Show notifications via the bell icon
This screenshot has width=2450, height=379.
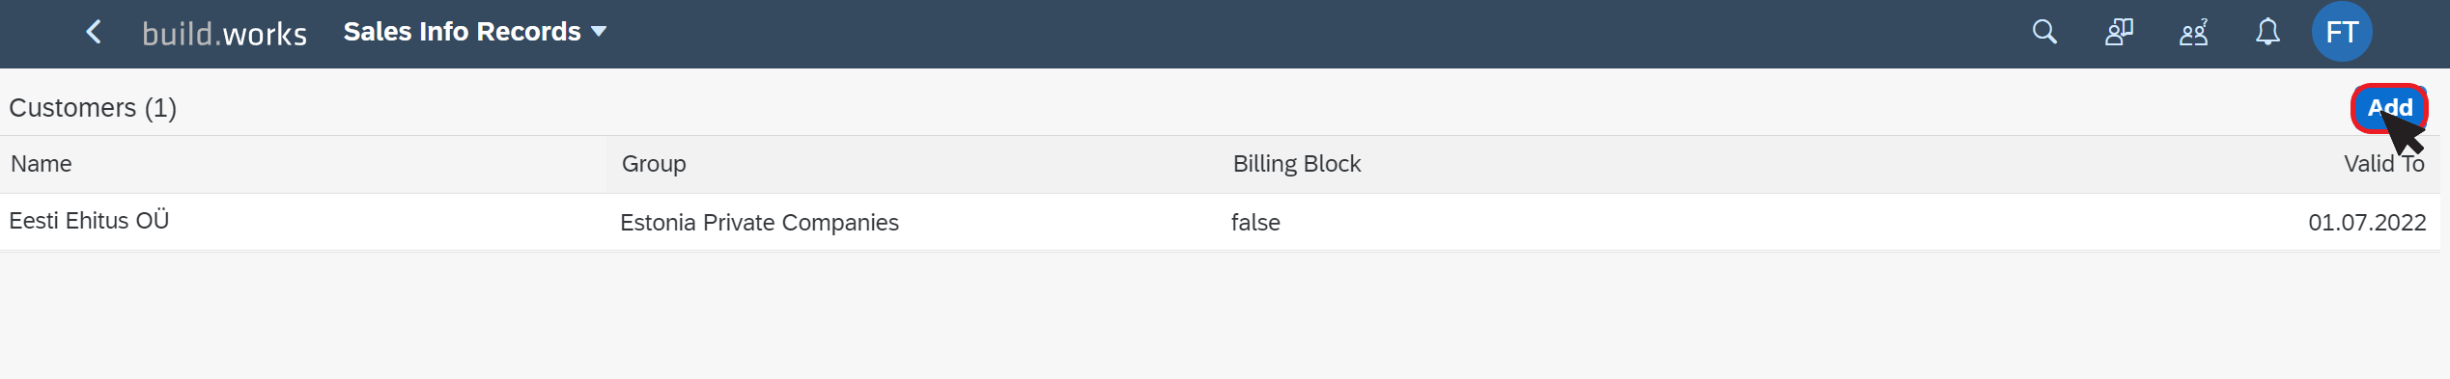pos(2267,32)
